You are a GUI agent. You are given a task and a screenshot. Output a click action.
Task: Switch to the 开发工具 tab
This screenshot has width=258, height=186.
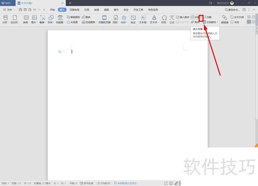(x=138, y=10)
